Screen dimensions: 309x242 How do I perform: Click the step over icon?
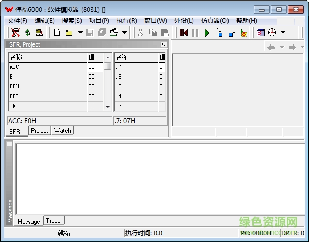coord(231,33)
